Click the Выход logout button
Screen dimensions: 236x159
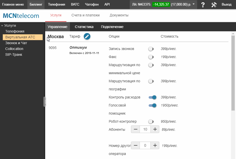point(226,5)
